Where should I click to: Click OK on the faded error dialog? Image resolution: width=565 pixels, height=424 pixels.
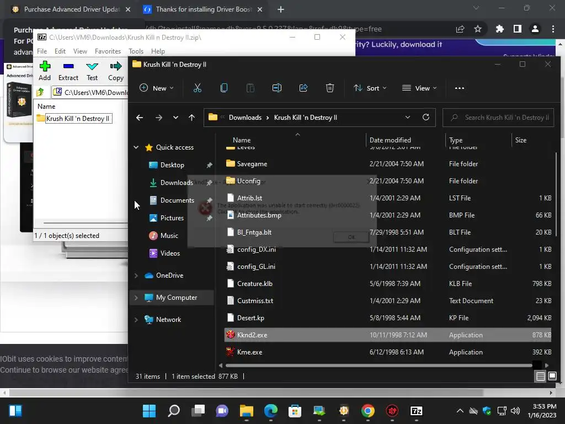point(351,237)
